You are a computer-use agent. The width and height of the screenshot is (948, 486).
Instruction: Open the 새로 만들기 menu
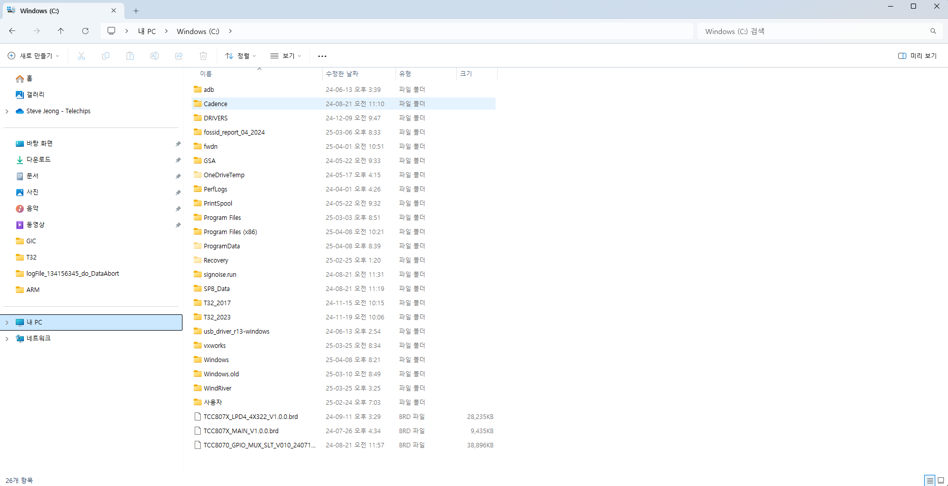coord(34,56)
